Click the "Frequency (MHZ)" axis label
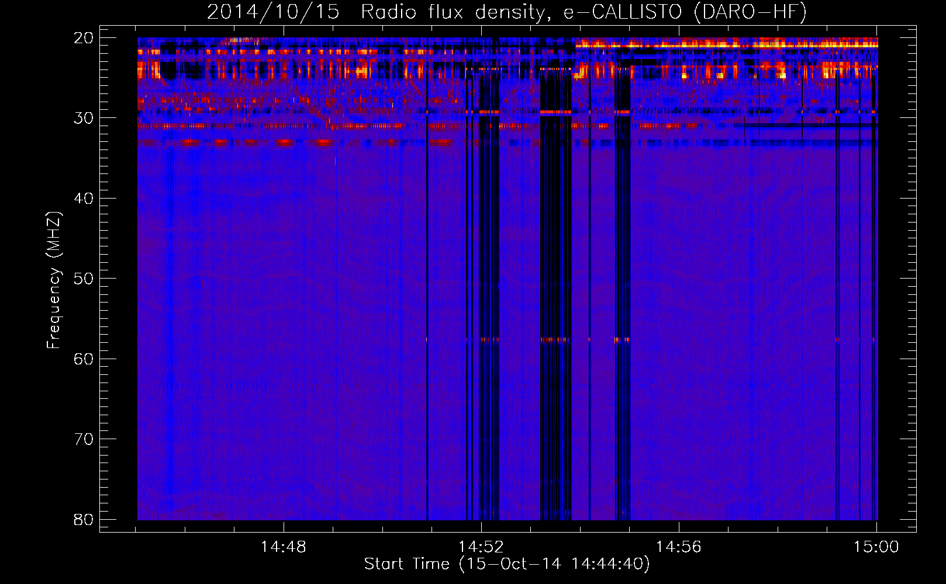 tap(54, 280)
